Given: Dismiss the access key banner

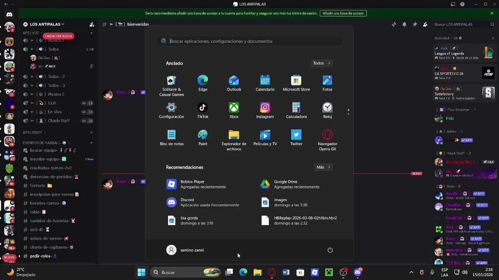Looking at the screenshot, I should [492, 13].
